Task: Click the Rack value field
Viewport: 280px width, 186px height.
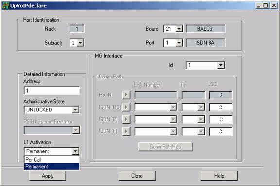Action: click(77, 29)
